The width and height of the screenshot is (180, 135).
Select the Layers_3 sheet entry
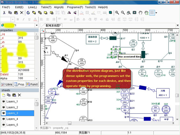pos(18,113)
